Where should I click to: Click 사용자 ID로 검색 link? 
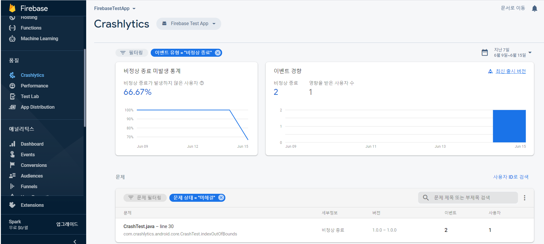click(x=511, y=177)
